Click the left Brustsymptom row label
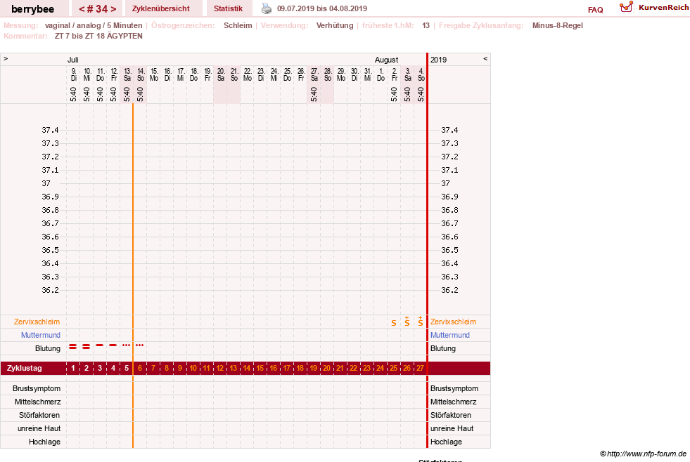Screen dimensions: 690x462 click(37, 389)
